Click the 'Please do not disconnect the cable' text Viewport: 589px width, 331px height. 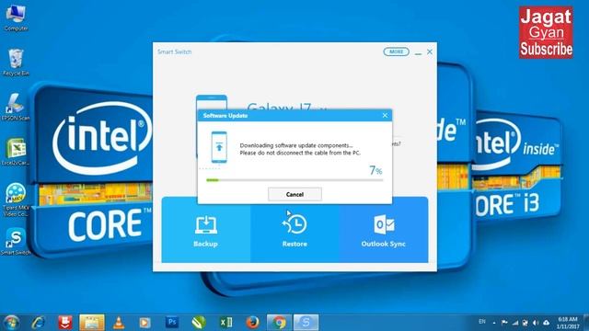(300, 153)
